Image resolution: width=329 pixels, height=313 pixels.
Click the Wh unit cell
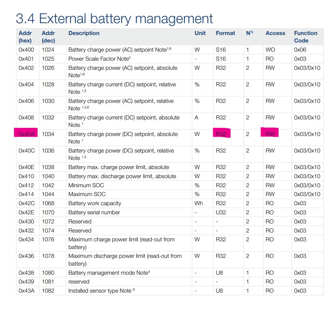pos(198,203)
